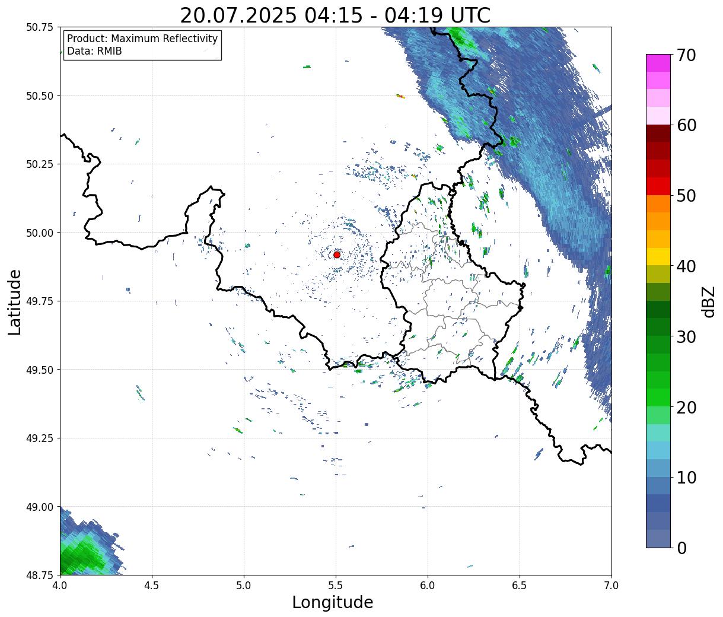Click the magenta 70 dBZ colorbar segment
This screenshot has width=723, height=617.
658,63
